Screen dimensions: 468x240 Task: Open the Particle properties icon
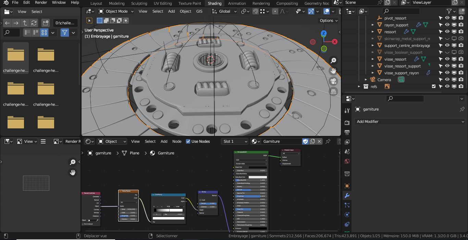point(347,205)
